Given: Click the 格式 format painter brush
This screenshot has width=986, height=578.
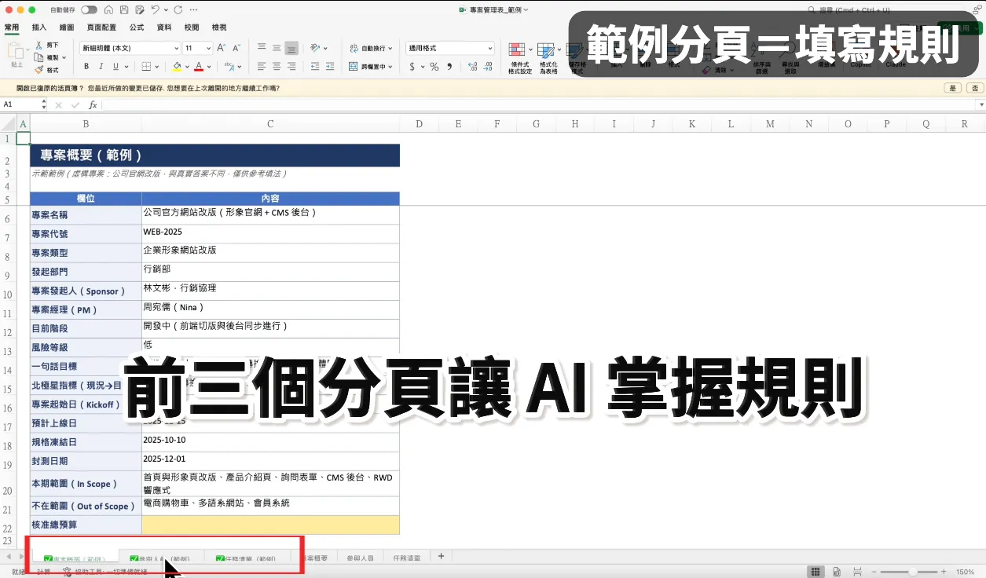Looking at the screenshot, I should point(39,70).
